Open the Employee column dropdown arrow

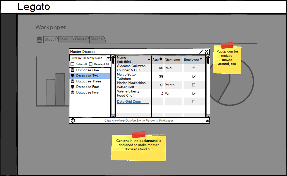(201, 59)
